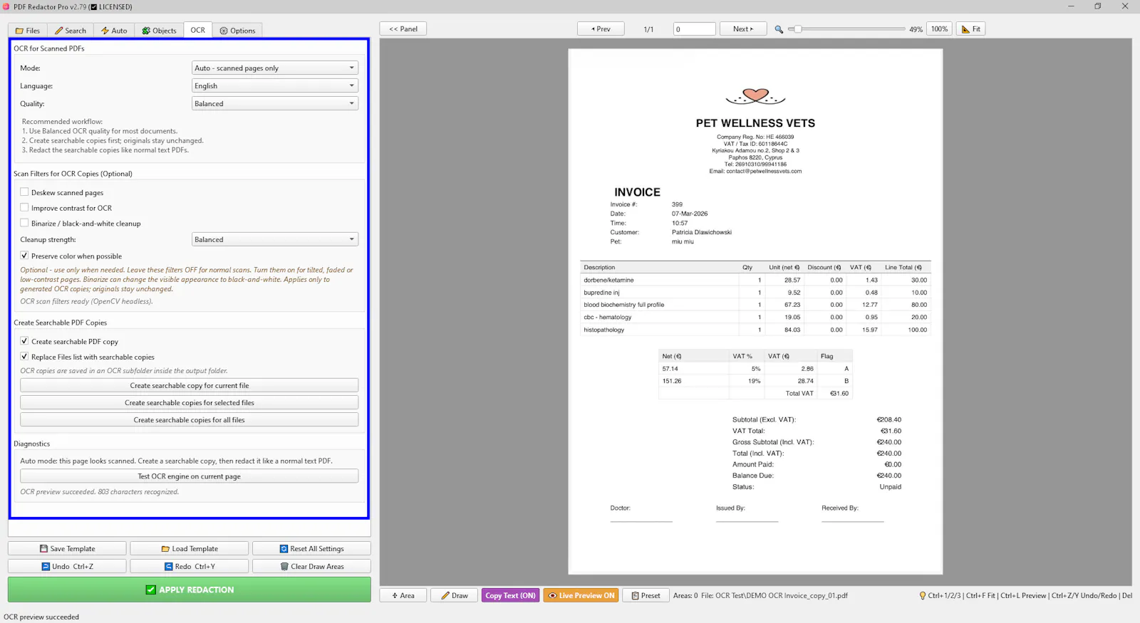Click the magnifier zoom icon
The image size is (1140, 623).
click(779, 29)
